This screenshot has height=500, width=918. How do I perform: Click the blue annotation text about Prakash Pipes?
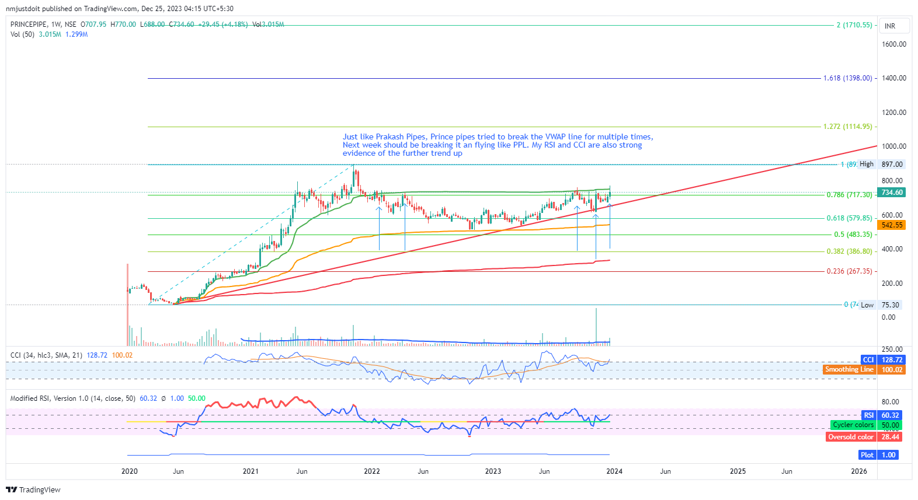coord(498,145)
